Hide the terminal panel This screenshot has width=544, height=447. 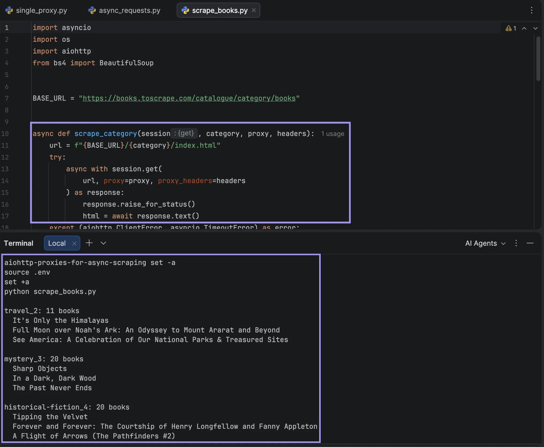(530, 243)
